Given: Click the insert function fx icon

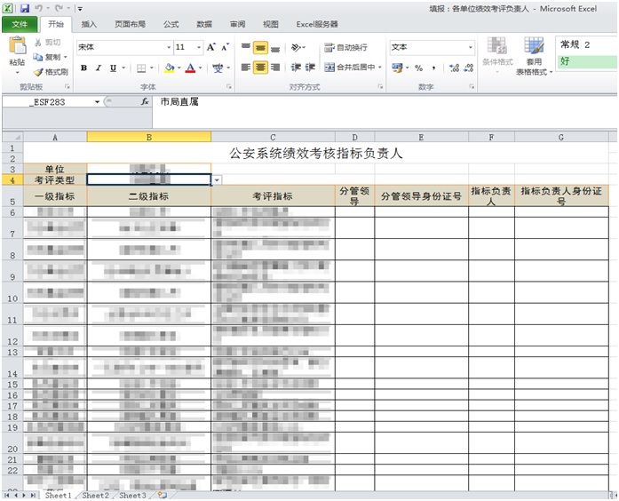Looking at the screenshot, I should (145, 102).
